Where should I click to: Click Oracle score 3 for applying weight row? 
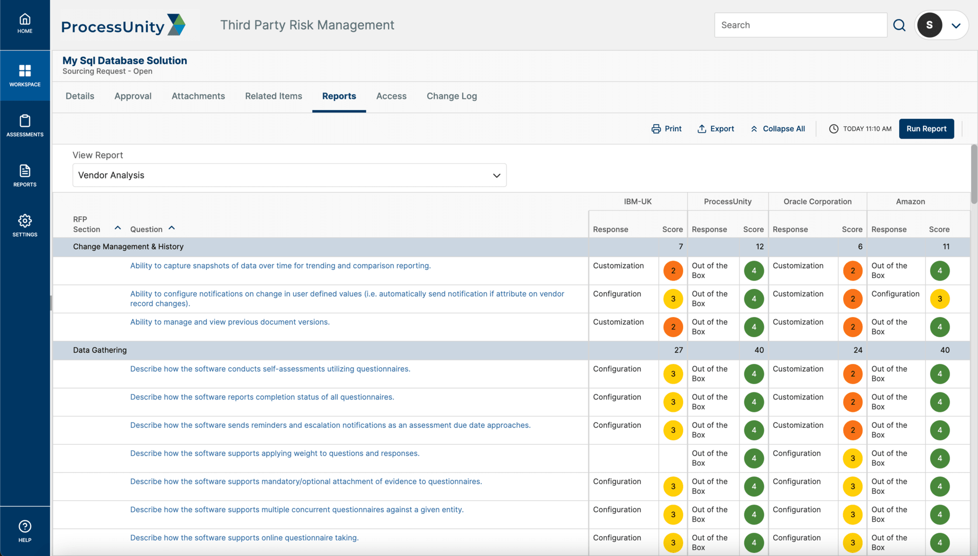click(x=852, y=458)
